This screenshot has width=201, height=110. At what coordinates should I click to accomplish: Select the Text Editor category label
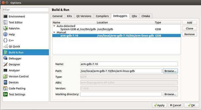click(16, 22)
